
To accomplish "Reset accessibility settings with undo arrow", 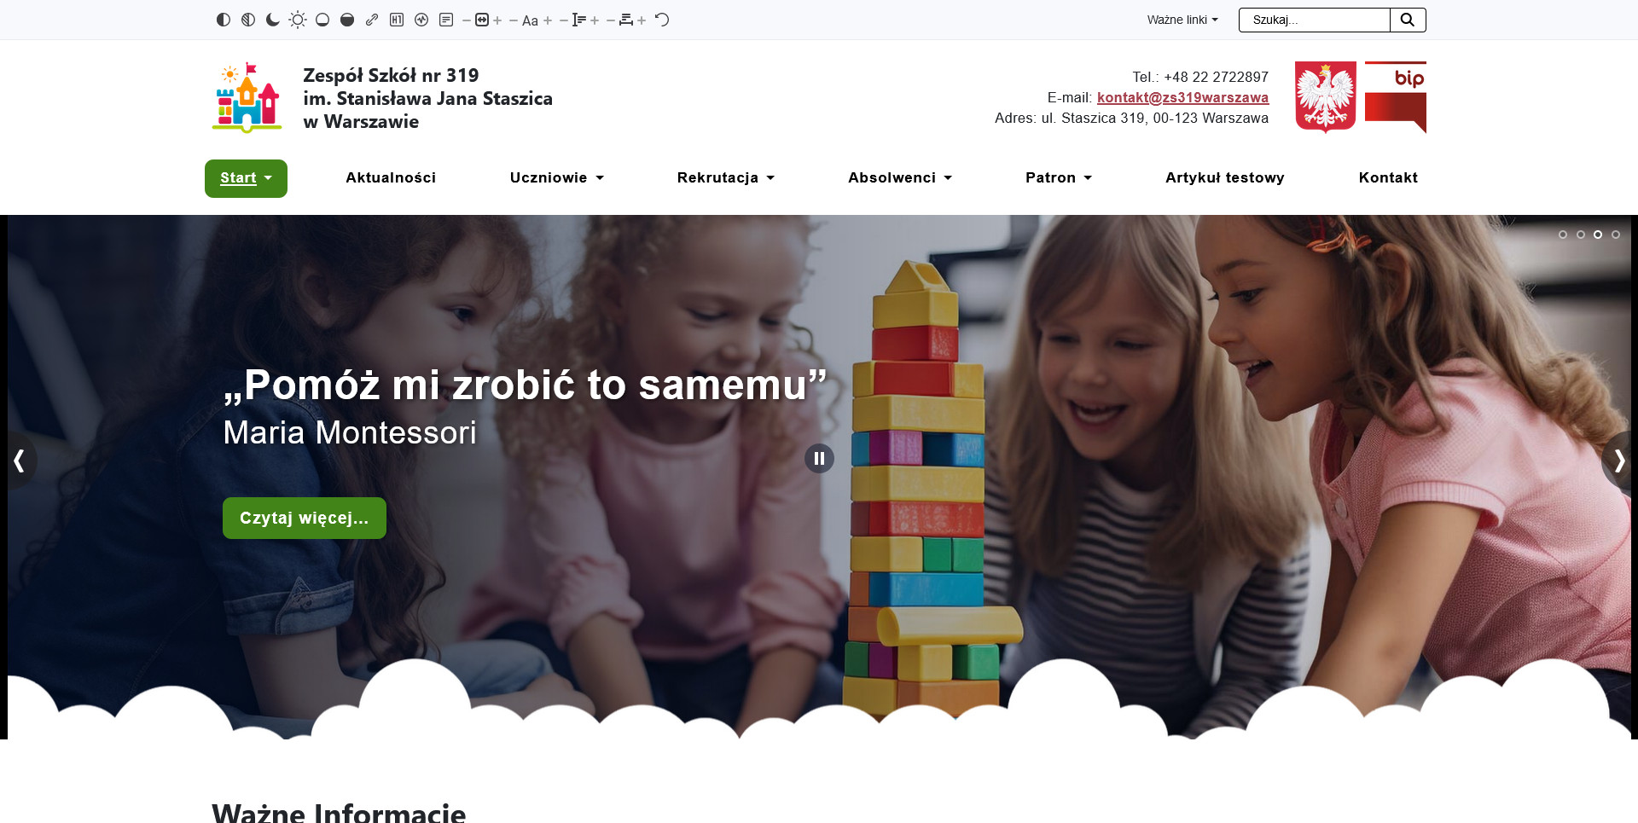I will 662,20.
